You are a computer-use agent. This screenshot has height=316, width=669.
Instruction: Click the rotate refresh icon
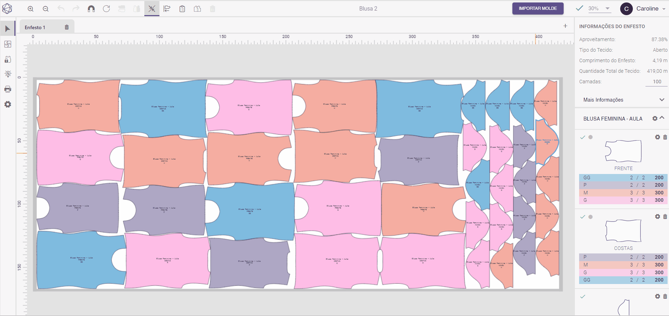106,8
